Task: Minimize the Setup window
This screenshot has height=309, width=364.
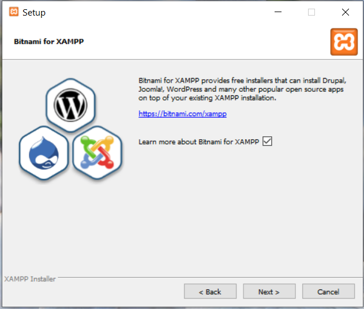Action: (278, 12)
